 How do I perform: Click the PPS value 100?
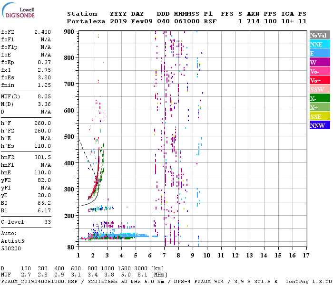pos(270,21)
